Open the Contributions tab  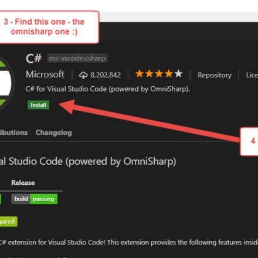tap(13, 133)
